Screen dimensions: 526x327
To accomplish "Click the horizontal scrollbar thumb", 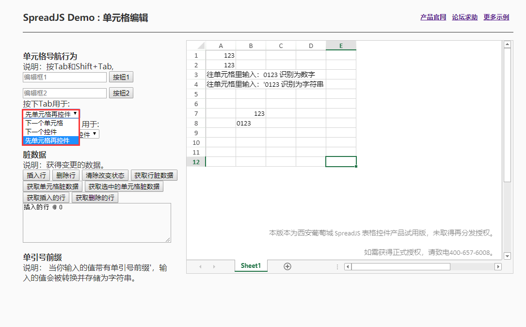I will [x=401, y=266].
